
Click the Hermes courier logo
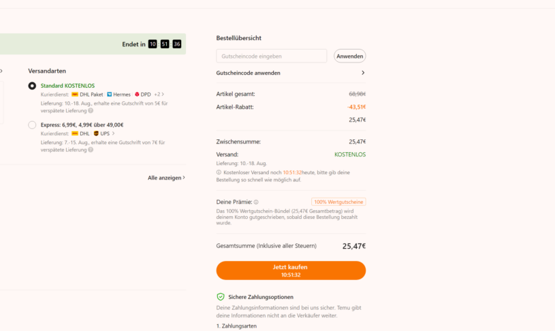[109, 94]
